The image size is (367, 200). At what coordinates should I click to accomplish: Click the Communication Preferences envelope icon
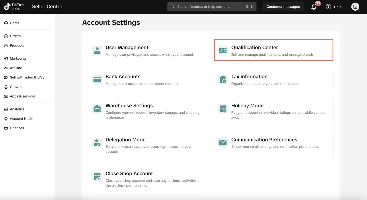[223, 143]
